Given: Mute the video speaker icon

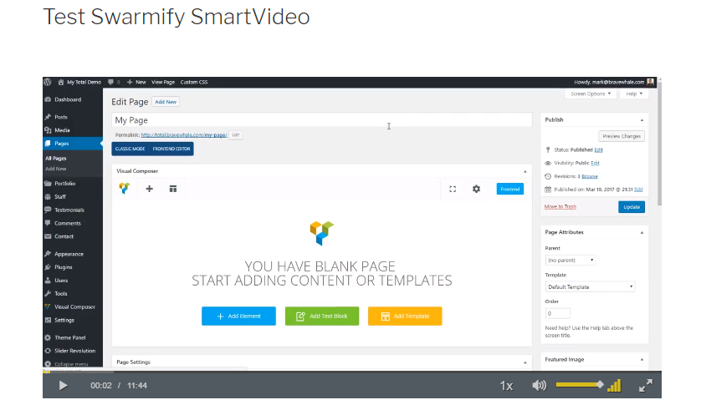Looking at the screenshot, I should click(x=540, y=385).
